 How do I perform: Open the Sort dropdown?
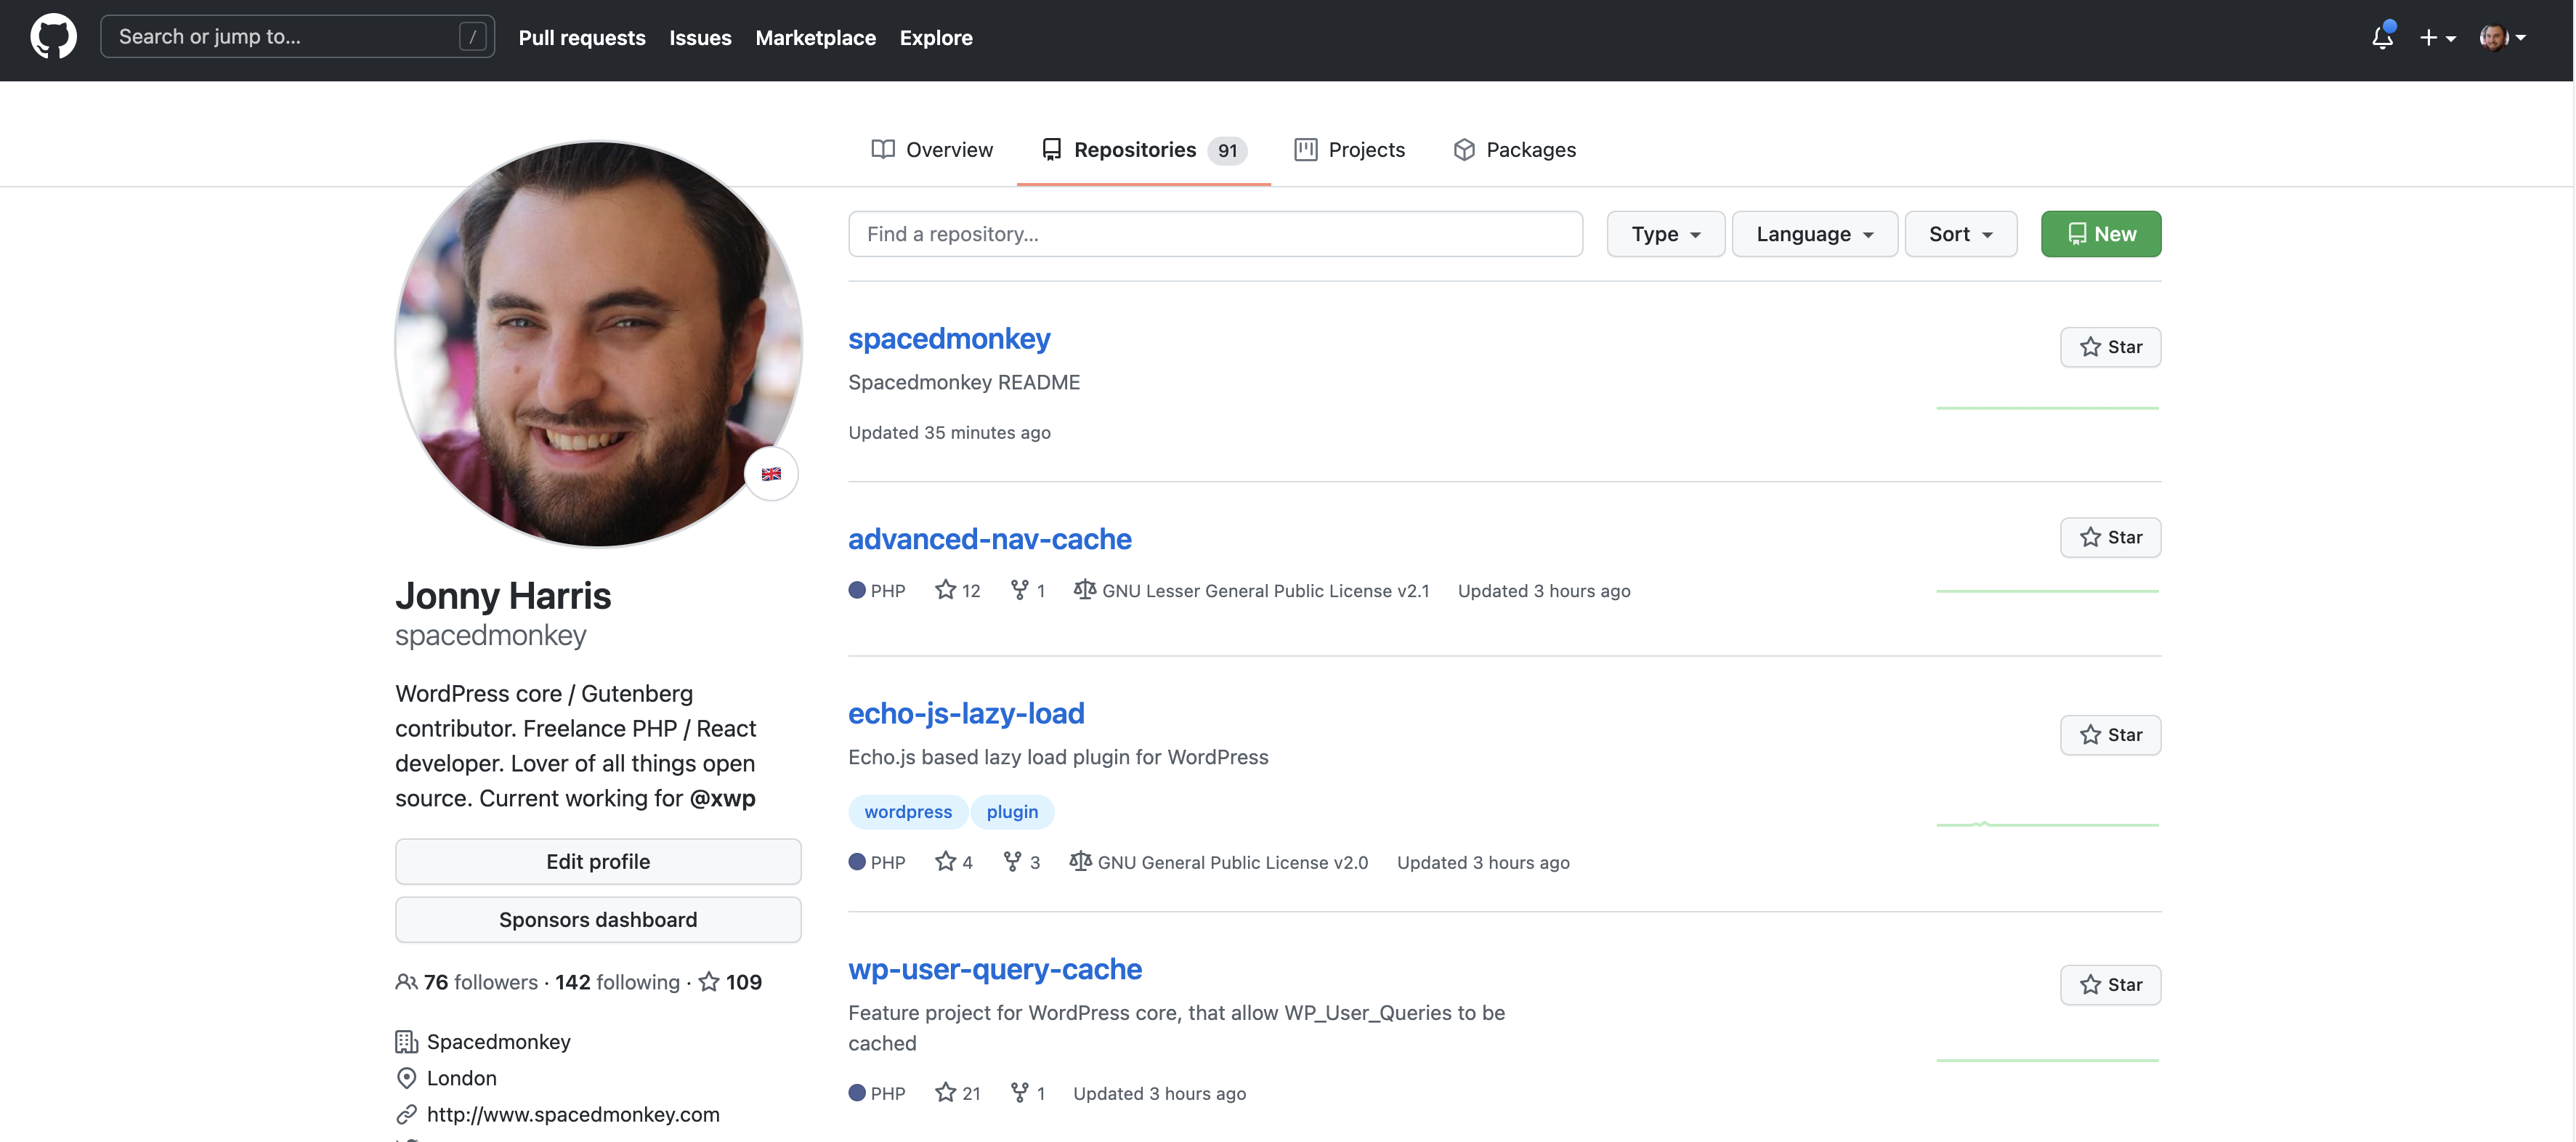(1960, 234)
